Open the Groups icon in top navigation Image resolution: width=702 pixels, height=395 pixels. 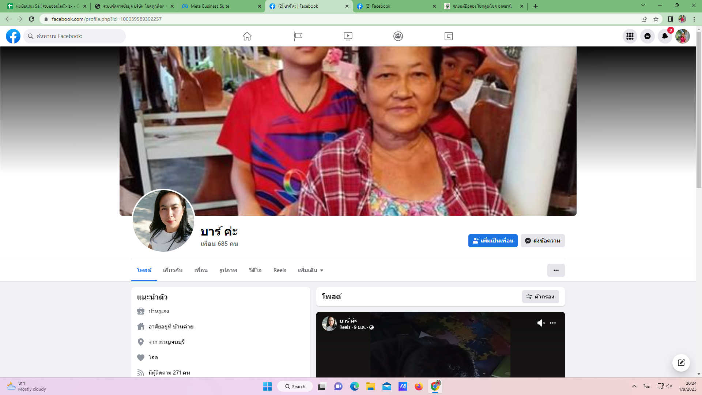(x=398, y=36)
